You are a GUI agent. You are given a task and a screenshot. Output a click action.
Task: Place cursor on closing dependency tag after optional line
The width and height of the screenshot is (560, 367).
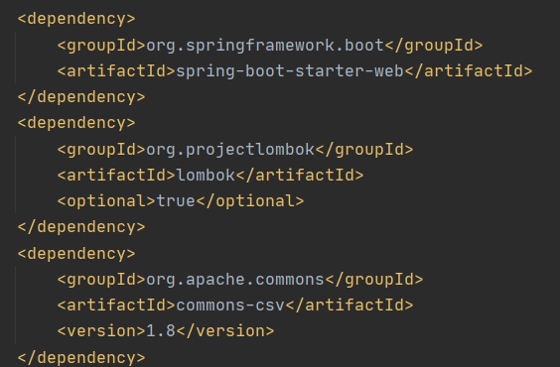(81, 227)
